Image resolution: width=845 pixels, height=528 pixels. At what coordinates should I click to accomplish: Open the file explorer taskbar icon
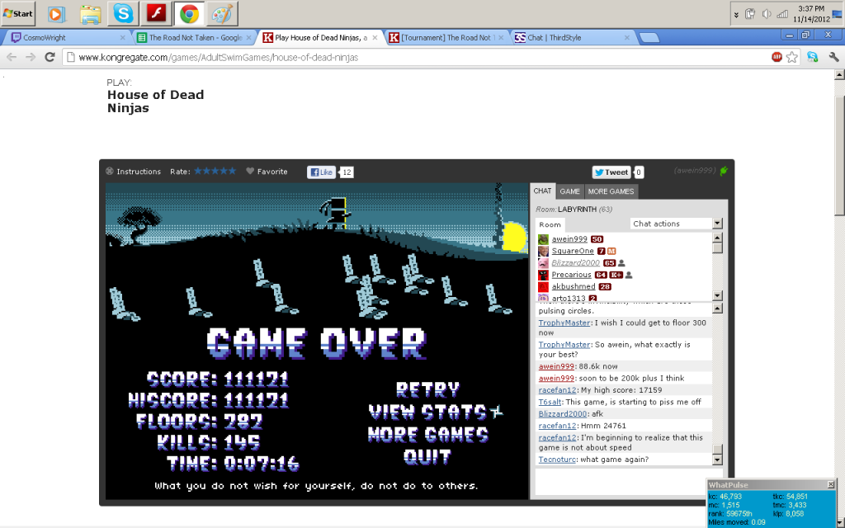(x=91, y=13)
